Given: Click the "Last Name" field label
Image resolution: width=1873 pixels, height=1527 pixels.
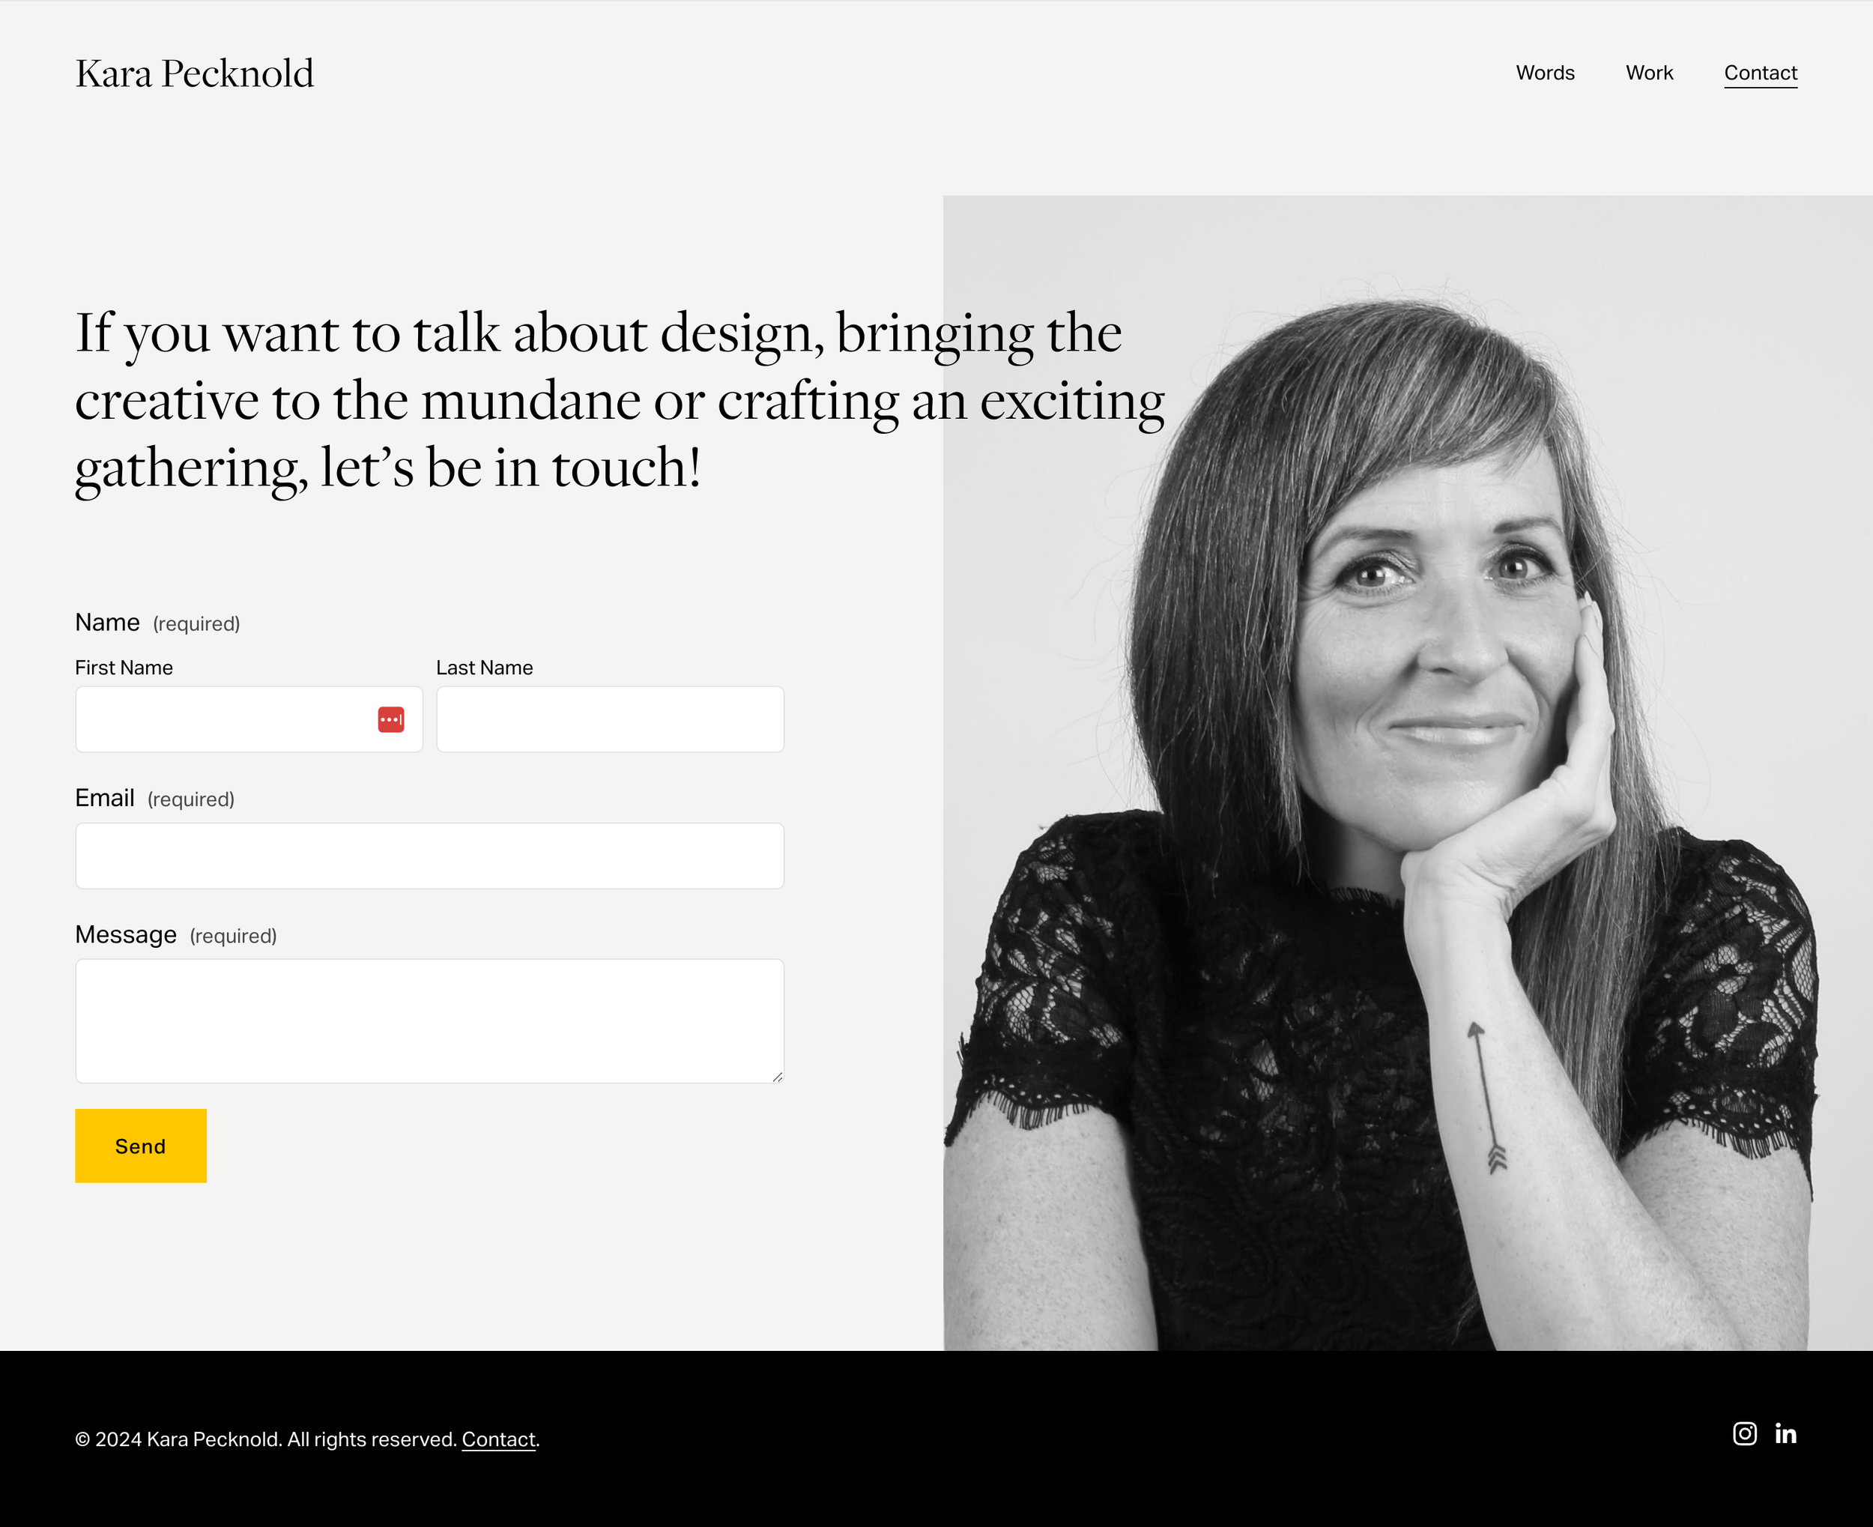Looking at the screenshot, I should [485, 668].
